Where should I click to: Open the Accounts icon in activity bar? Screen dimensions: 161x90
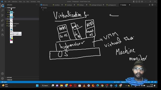click(x=3, y=73)
